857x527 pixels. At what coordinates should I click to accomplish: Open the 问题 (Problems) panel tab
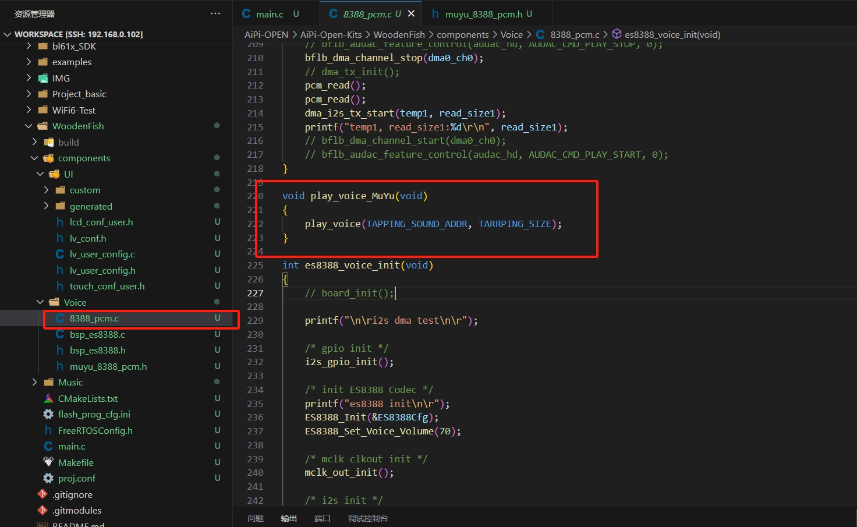pos(256,518)
